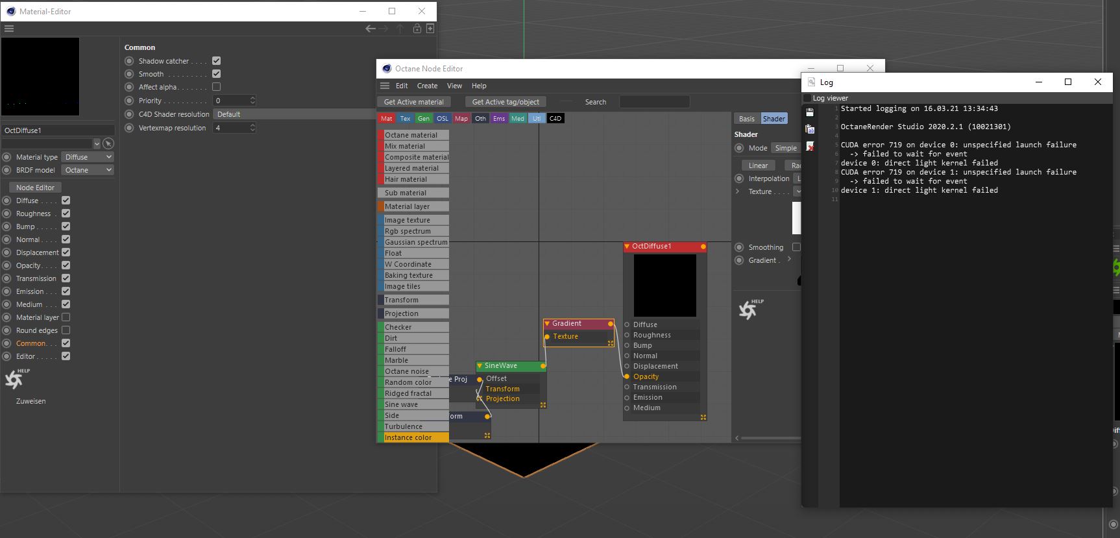Image resolution: width=1120 pixels, height=538 pixels.
Task: Toggle the Diffuse channel checkbox
Action: point(66,201)
